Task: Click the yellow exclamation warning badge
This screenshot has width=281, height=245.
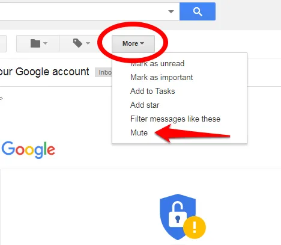Action: pyautogui.click(x=195, y=228)
